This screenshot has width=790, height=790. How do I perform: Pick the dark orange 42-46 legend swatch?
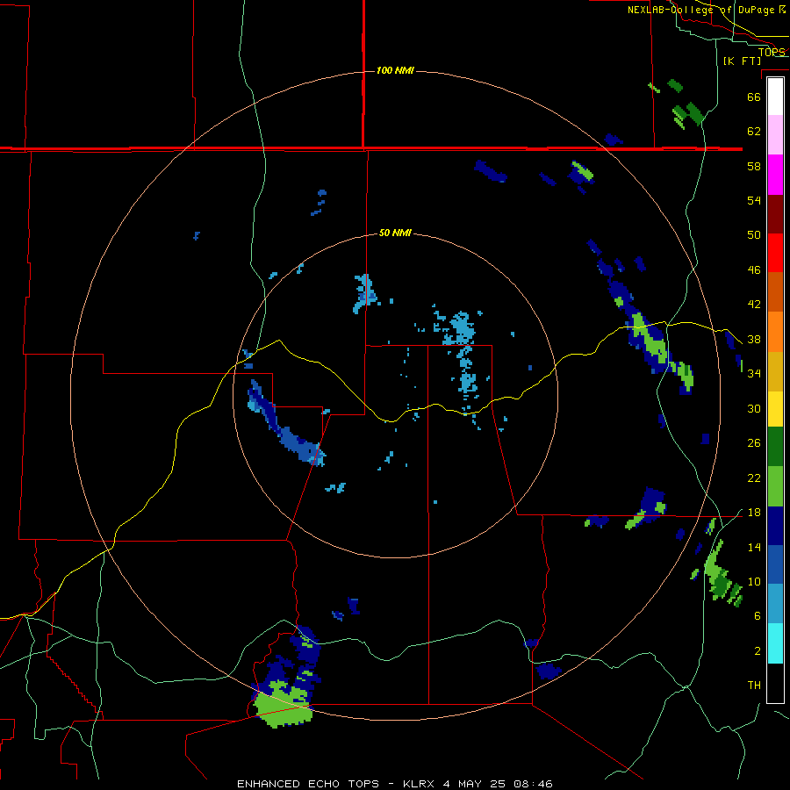775,291
